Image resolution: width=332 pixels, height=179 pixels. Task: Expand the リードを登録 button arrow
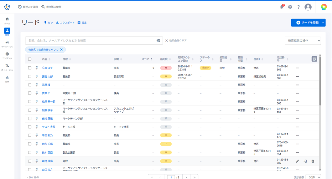323,23
